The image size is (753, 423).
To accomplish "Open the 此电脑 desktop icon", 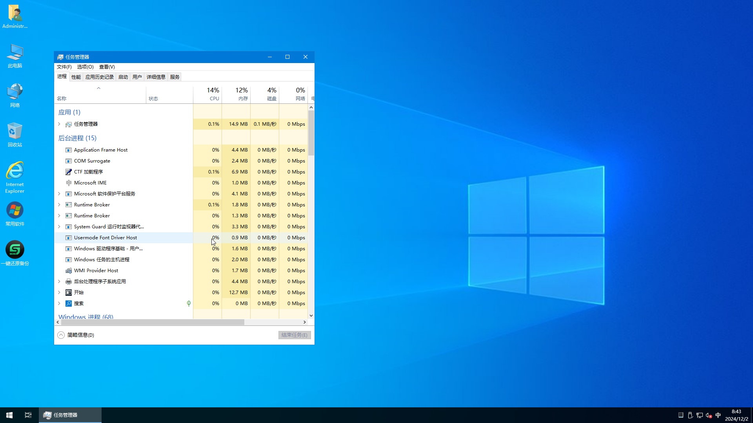I will tap(15, 56).
